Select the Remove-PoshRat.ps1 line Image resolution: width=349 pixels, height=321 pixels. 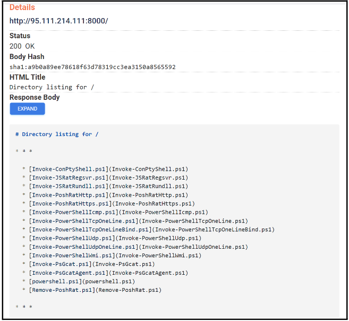pyautogui.click(x=92, y=290)
